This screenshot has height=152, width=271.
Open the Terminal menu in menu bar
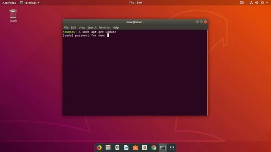(105, 27)
